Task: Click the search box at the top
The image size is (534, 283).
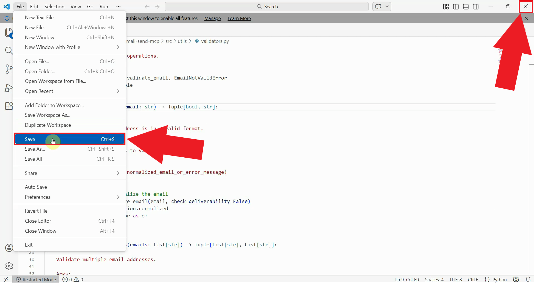Action: pos(266,6)
